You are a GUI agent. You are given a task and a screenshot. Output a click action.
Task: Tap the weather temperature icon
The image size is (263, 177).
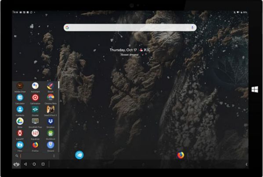point(141,50)
